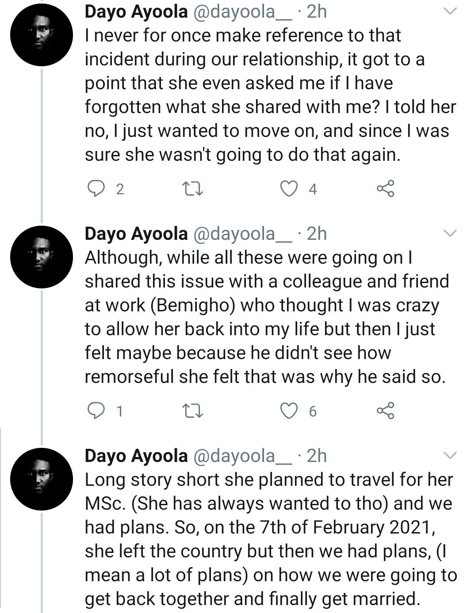This screenshot has width=471, height=613.
Task: Open Dayo Ayoola name on third tweet
Action: 136,455
